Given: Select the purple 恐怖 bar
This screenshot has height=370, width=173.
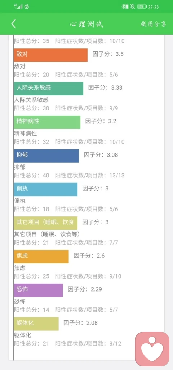Looking at the screenshot, I should click(x=38, y=290).
